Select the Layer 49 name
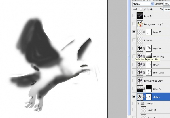Image resolution: width=170 pixels, height=118 pixels. [x=157, y=89]
